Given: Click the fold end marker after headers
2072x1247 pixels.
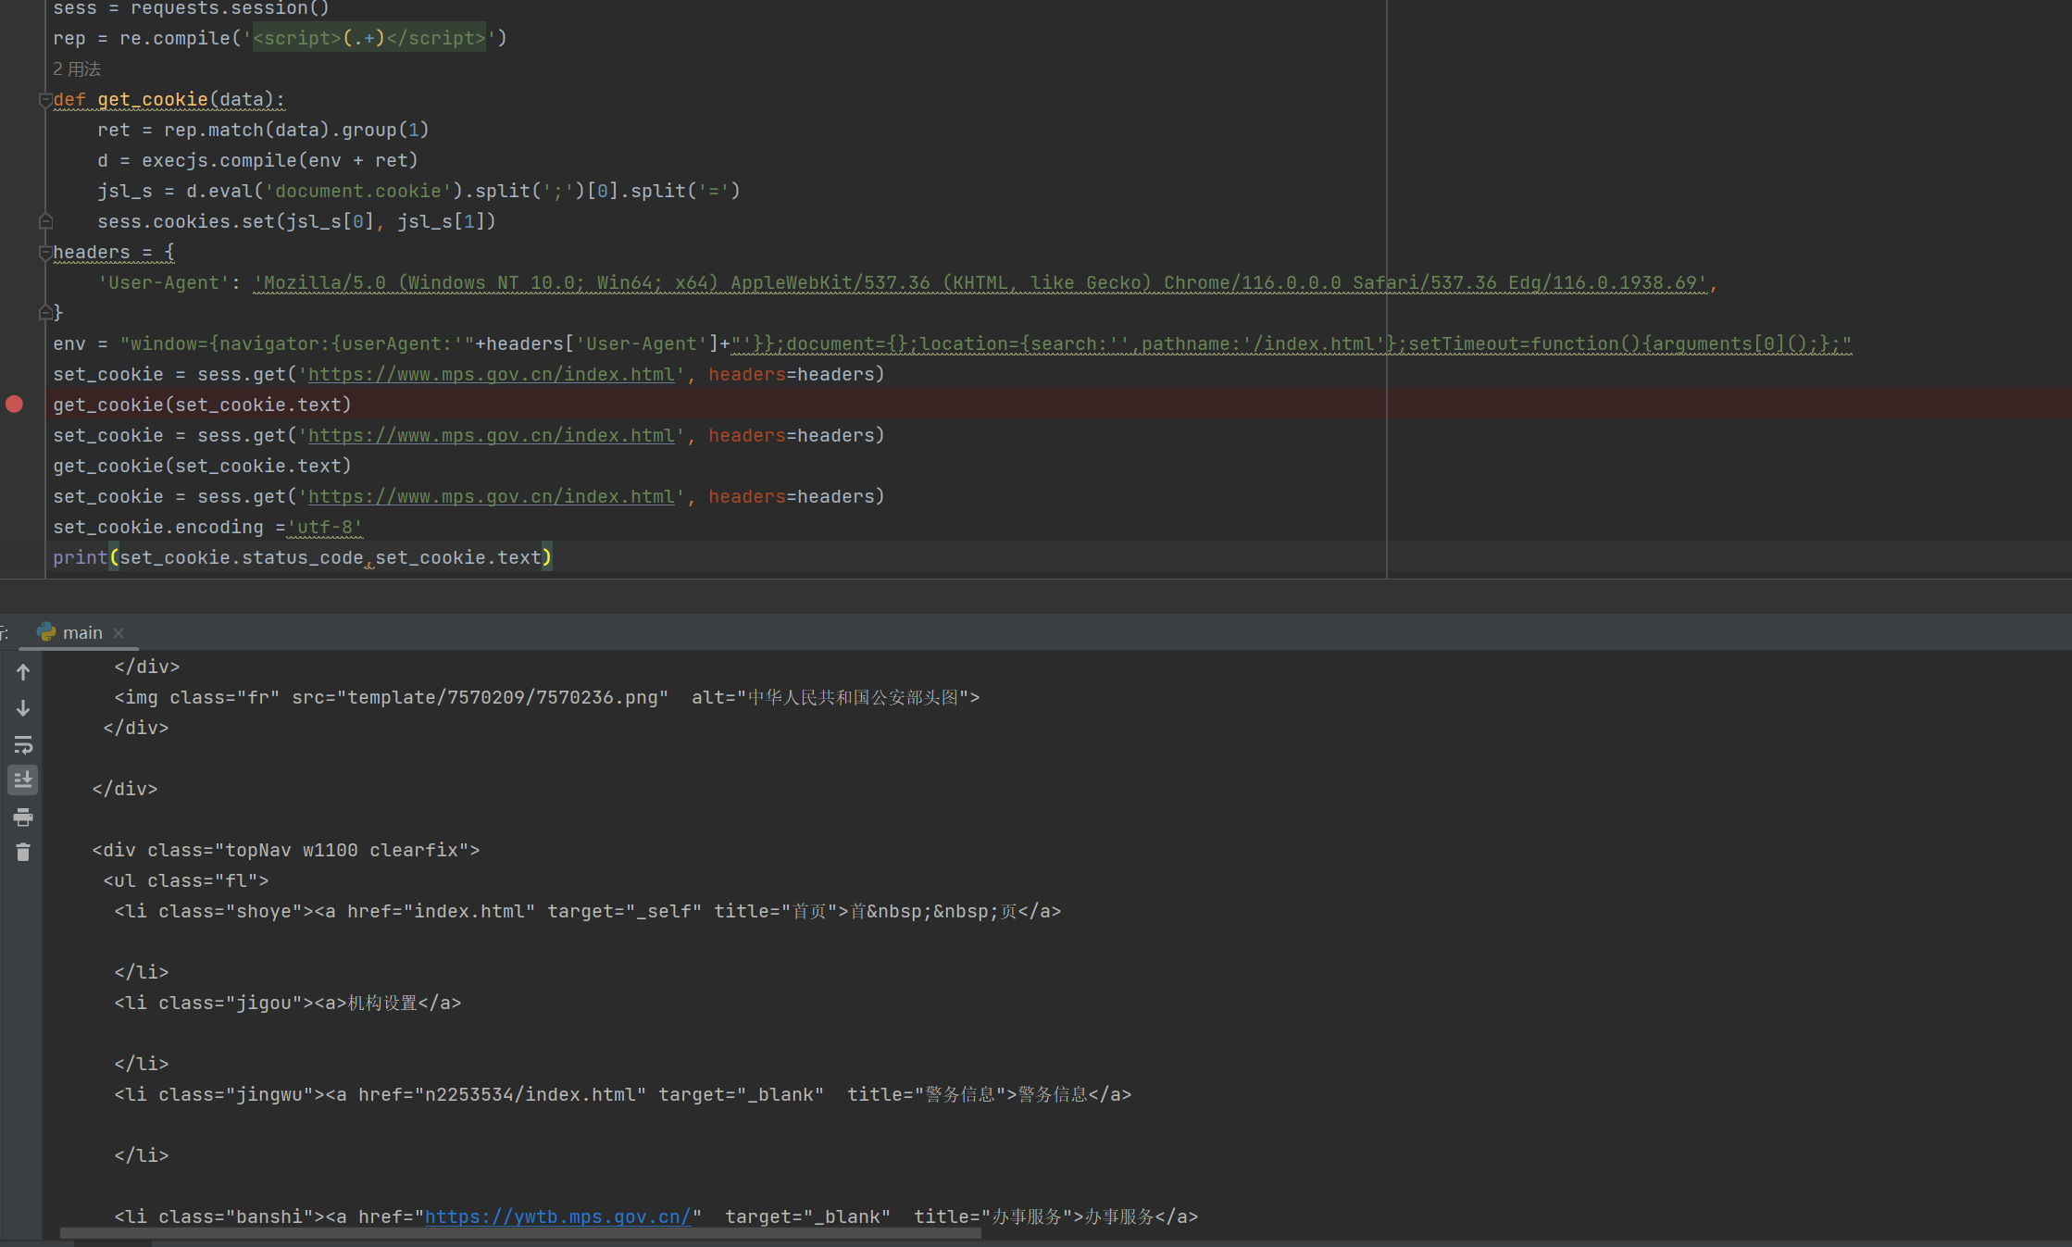Looking at the screenshot, I should coord(44,313).
